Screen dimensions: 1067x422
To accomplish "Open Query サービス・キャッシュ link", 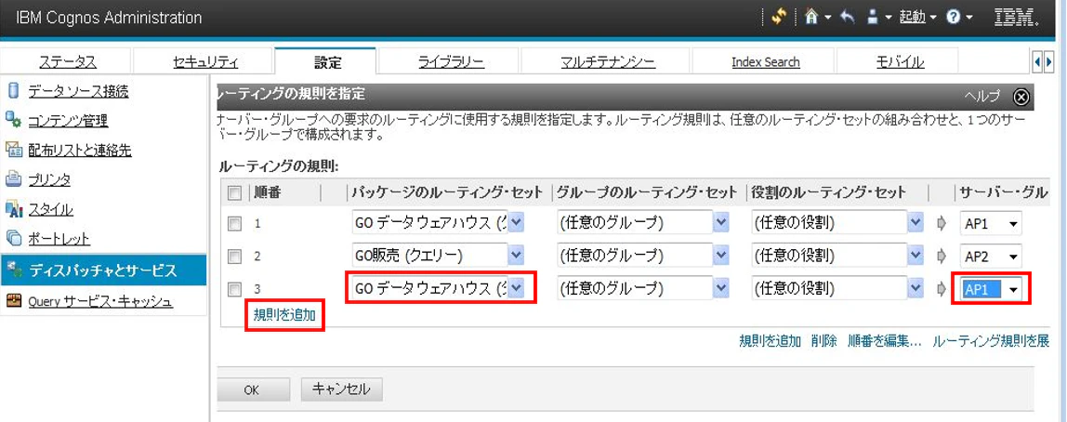I will click(x=100, y=301).
